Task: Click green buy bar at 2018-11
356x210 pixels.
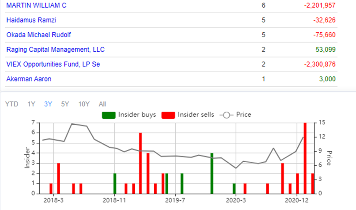Action: [115, 183]
